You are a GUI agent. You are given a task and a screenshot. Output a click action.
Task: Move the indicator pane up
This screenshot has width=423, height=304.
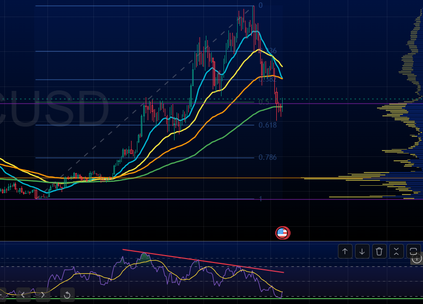345,251
